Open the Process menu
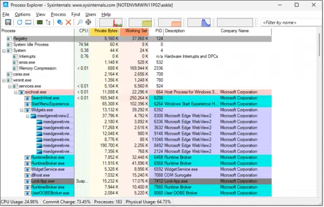The image size is (324, 207). [58, 15]
